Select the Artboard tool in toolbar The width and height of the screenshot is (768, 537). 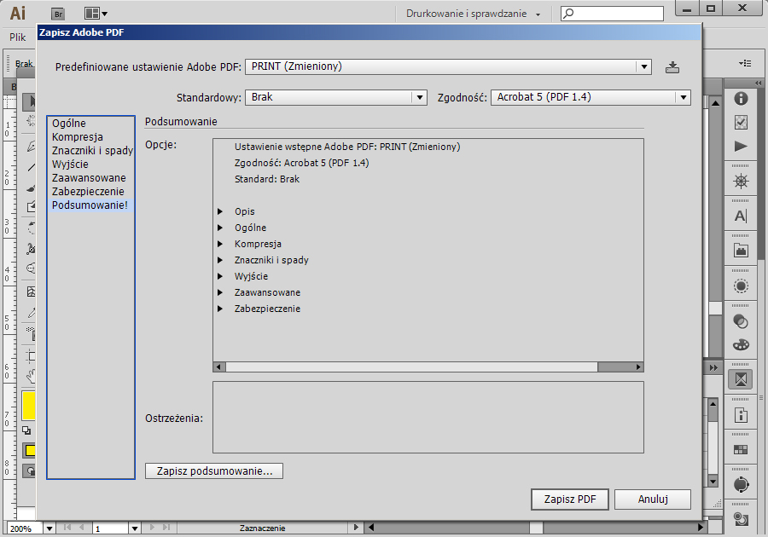tap(31, 355)
